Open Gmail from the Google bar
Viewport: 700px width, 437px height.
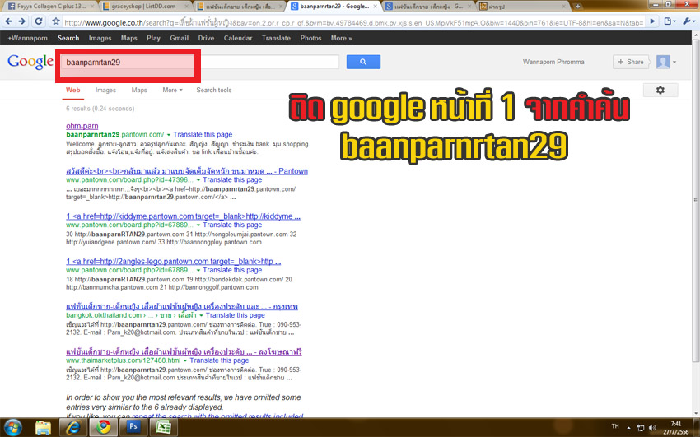click(179, 39)
